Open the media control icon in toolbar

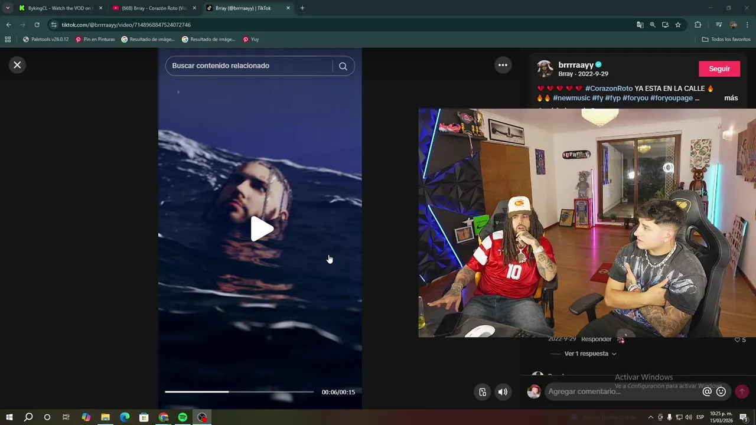point(719,25)
